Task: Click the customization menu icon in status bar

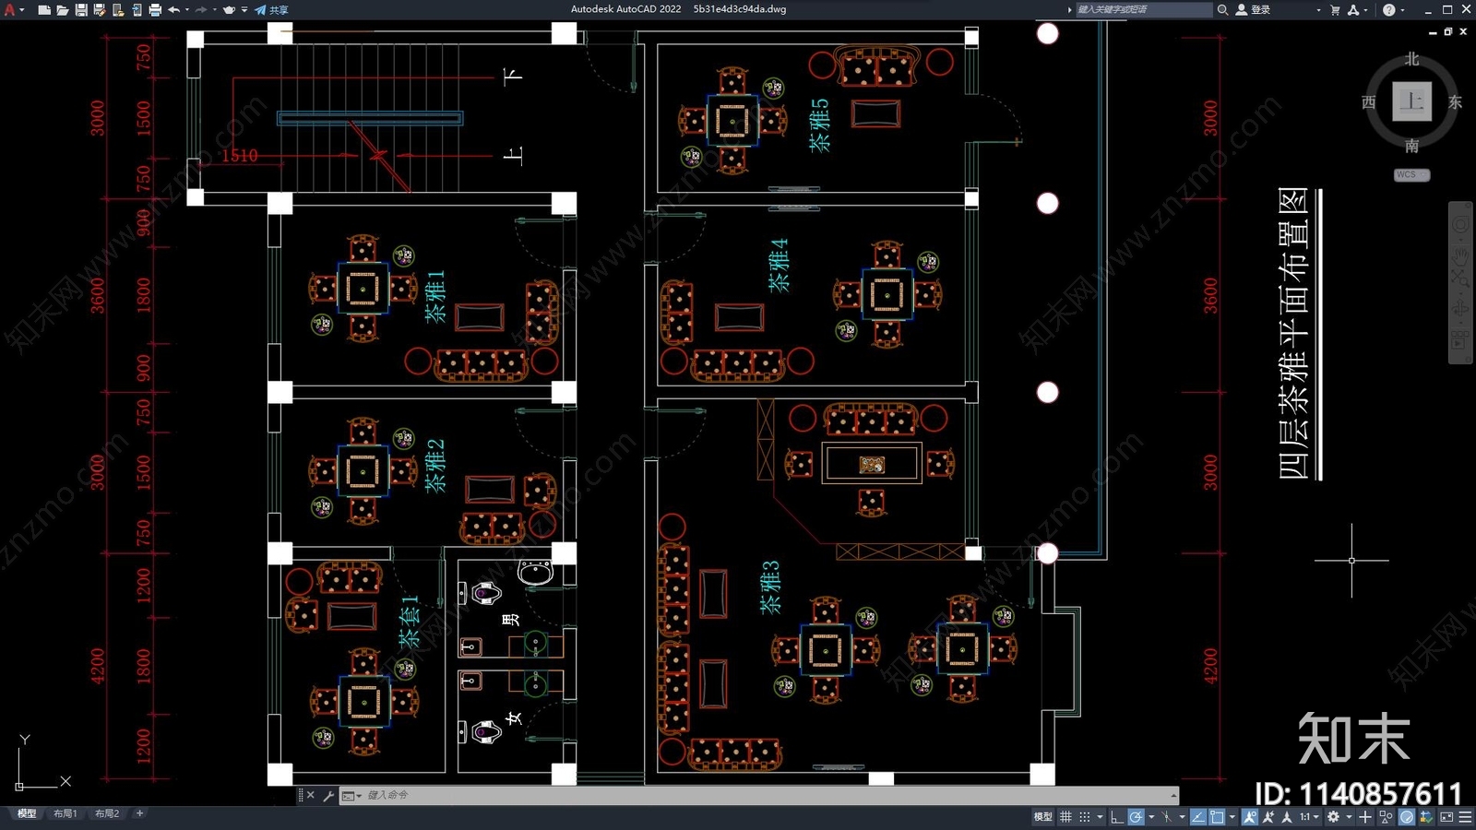Action: (x=1465, y=816)
